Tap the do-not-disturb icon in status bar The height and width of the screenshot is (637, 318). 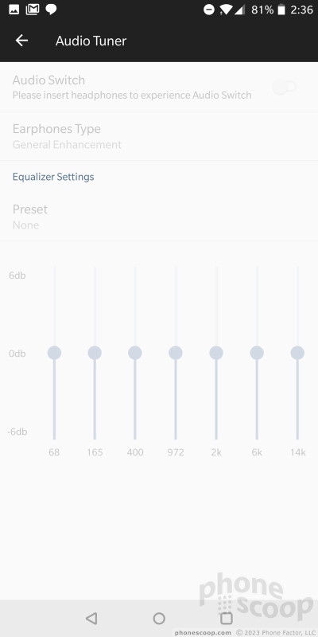click(x=209, y=10)
